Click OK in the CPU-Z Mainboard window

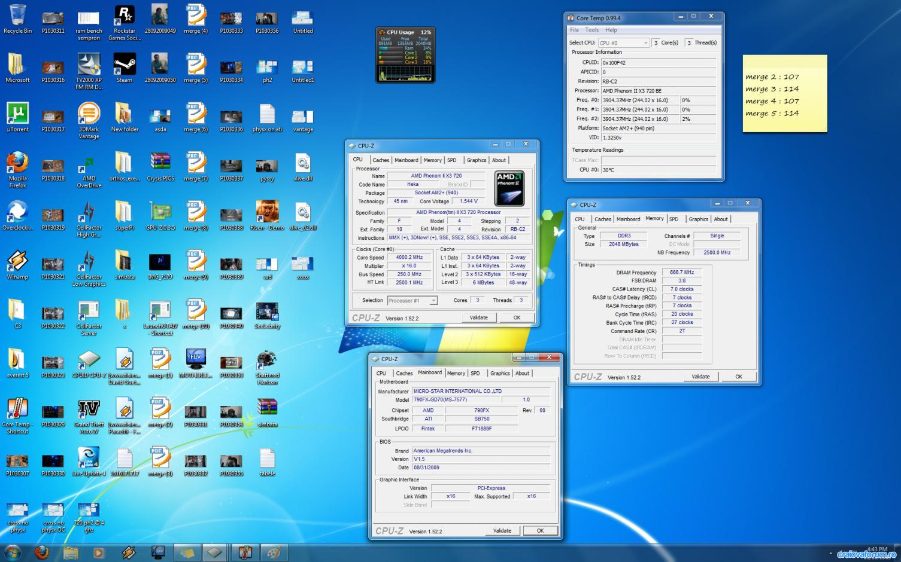tap(540, 531)
